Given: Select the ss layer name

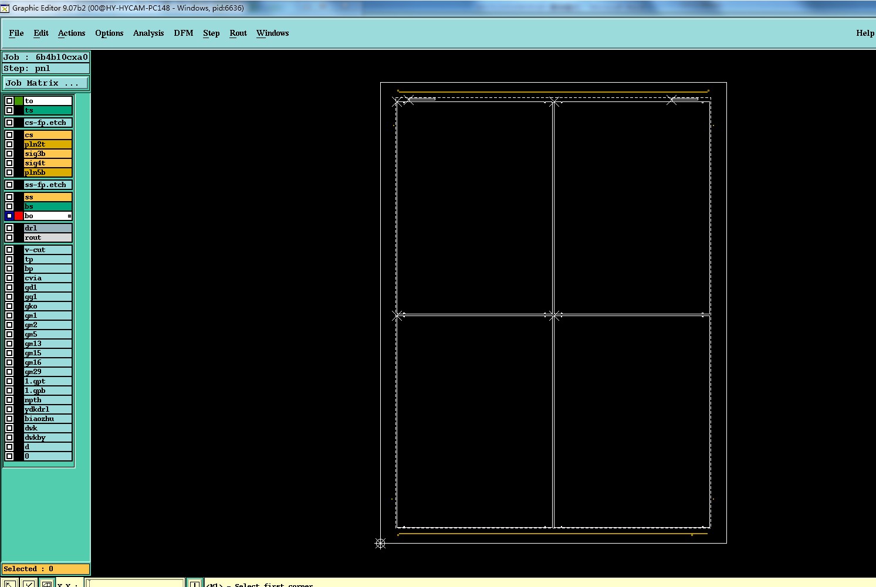Looking at the screenshot, I should (48, 197).
